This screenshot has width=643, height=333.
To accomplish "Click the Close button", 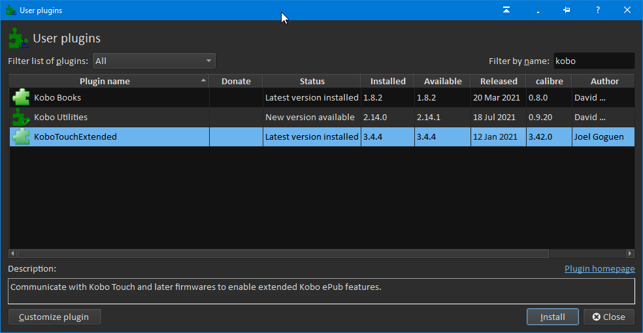I will (x=609, y=317).
